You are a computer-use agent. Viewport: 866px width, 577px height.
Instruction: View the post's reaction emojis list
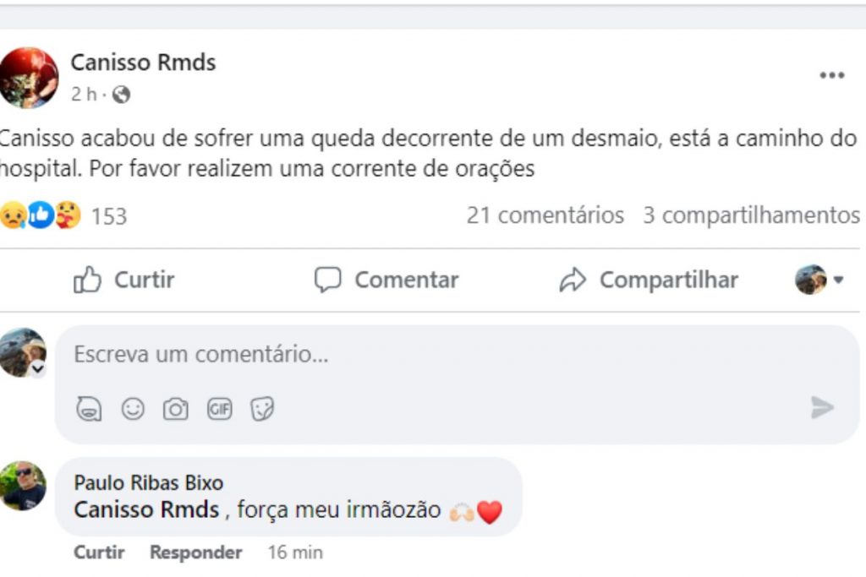click(x=41, y=216)
